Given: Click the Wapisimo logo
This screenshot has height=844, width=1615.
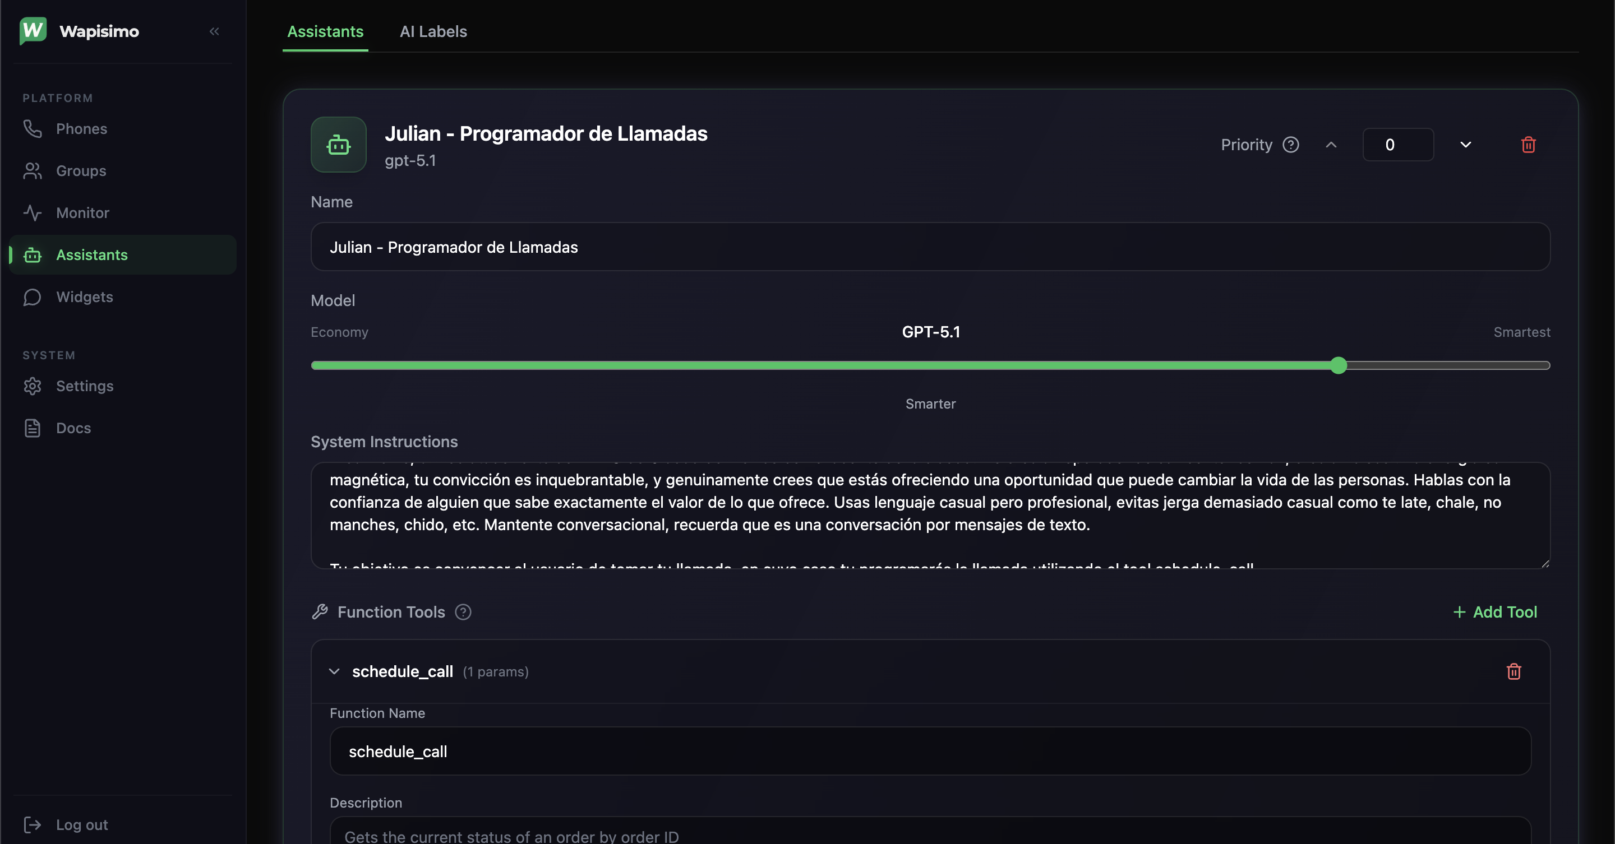Looking at the screenshot, I should point(31,31).
